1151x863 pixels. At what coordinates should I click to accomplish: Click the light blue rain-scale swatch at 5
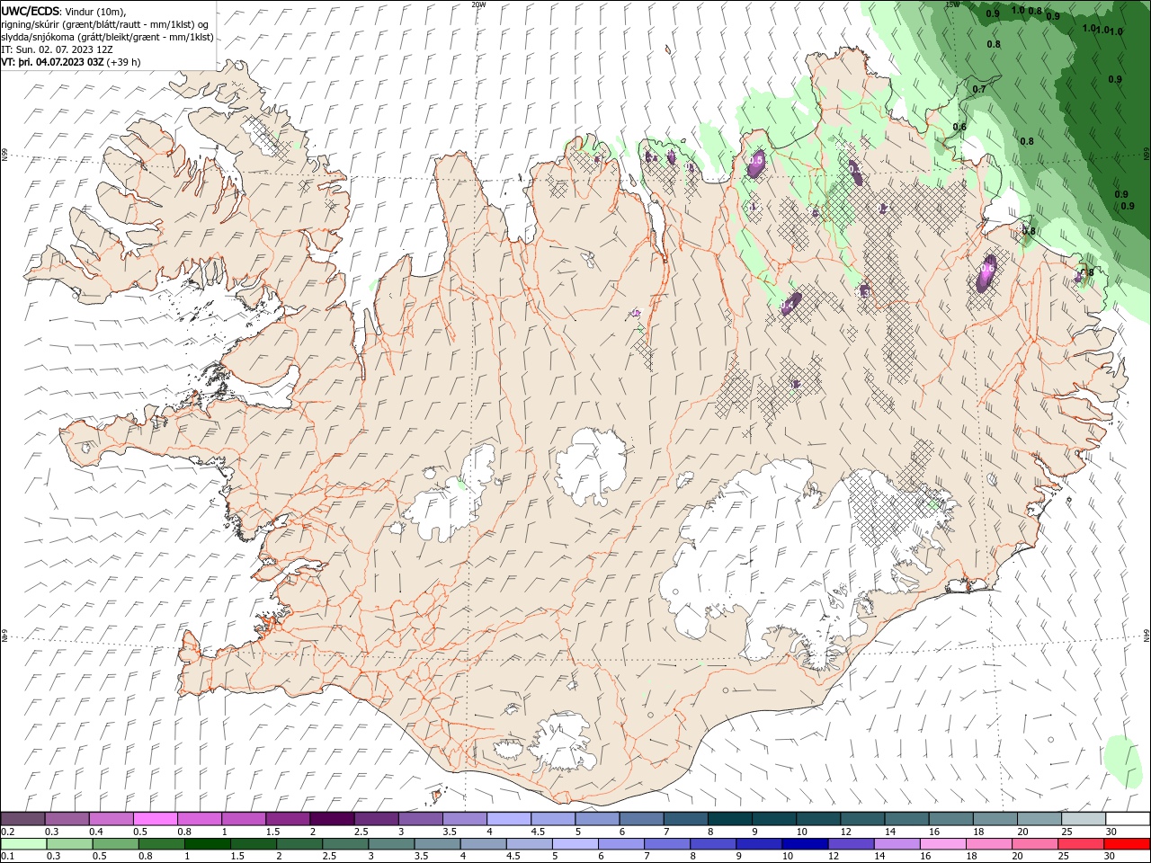[575, 844]
